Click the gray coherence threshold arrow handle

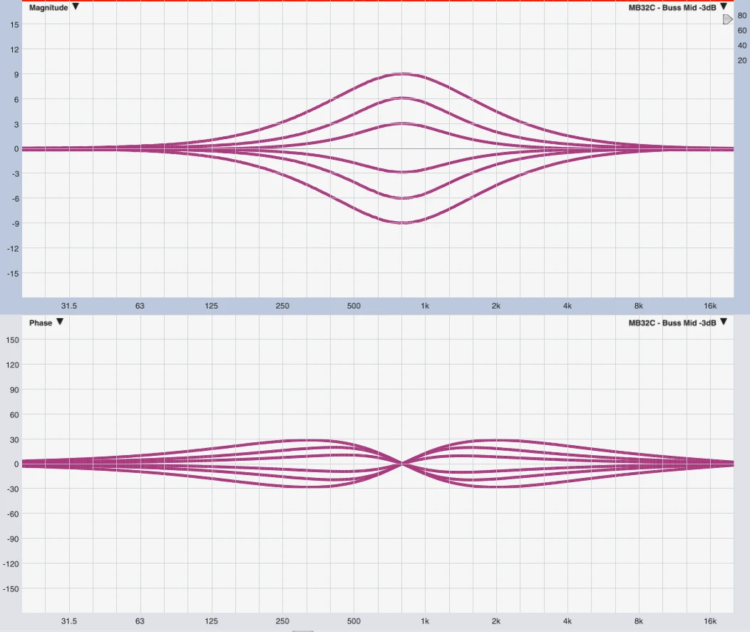pyautogui.click(x=727, y=20)
